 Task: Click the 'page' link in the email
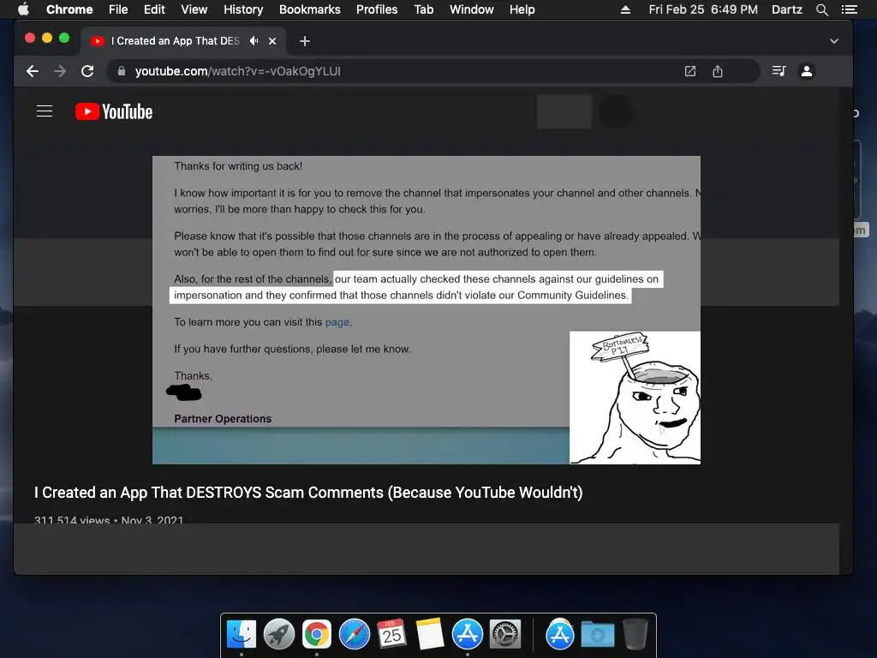337,322
